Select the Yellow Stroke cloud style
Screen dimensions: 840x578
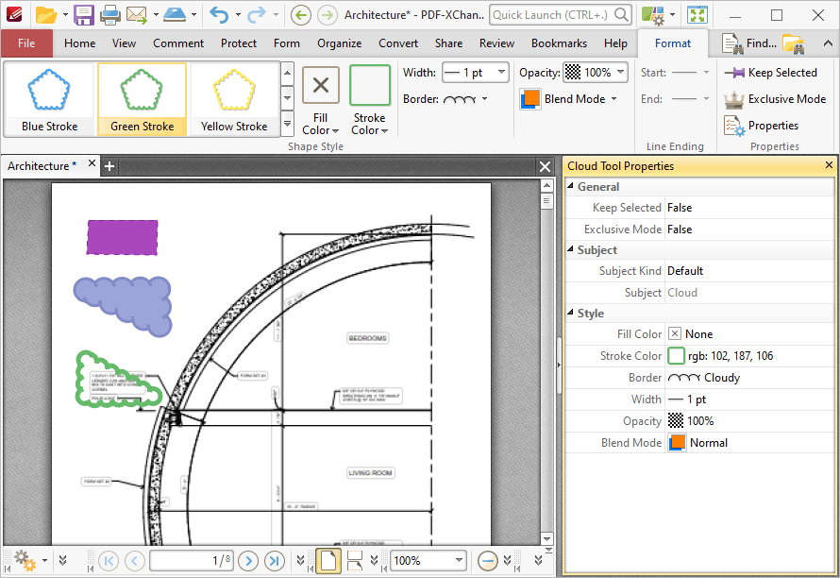234,99
